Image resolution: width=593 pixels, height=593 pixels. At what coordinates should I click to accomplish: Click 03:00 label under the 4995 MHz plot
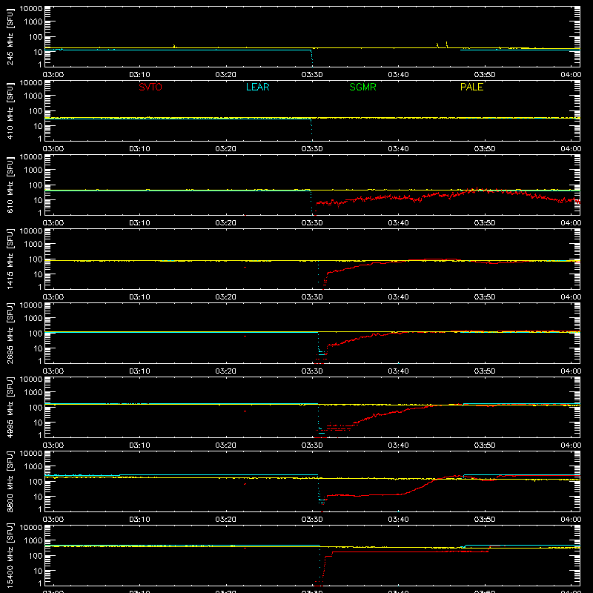53,445
